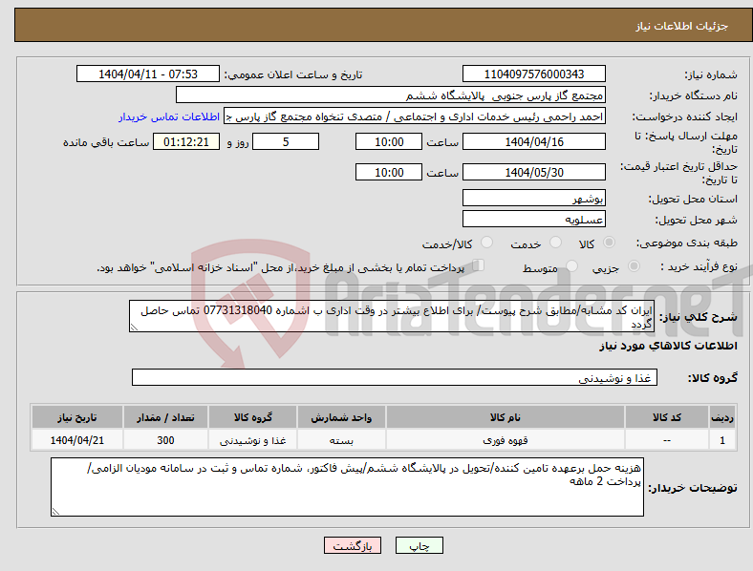Click the کد کالا column header
Screen dimensions: 753x571
click(x=667, y=417)
